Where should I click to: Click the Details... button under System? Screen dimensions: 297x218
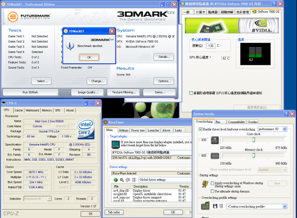point(164,57)
